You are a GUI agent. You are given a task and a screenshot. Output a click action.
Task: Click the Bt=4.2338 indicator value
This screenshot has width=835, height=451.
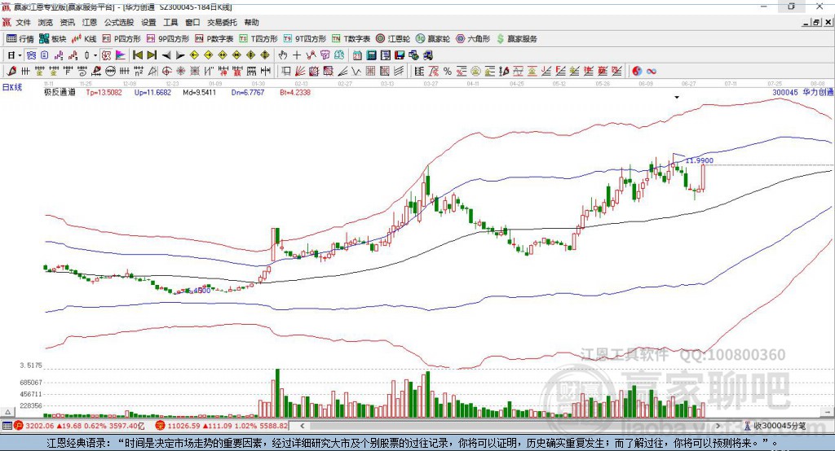295,93
